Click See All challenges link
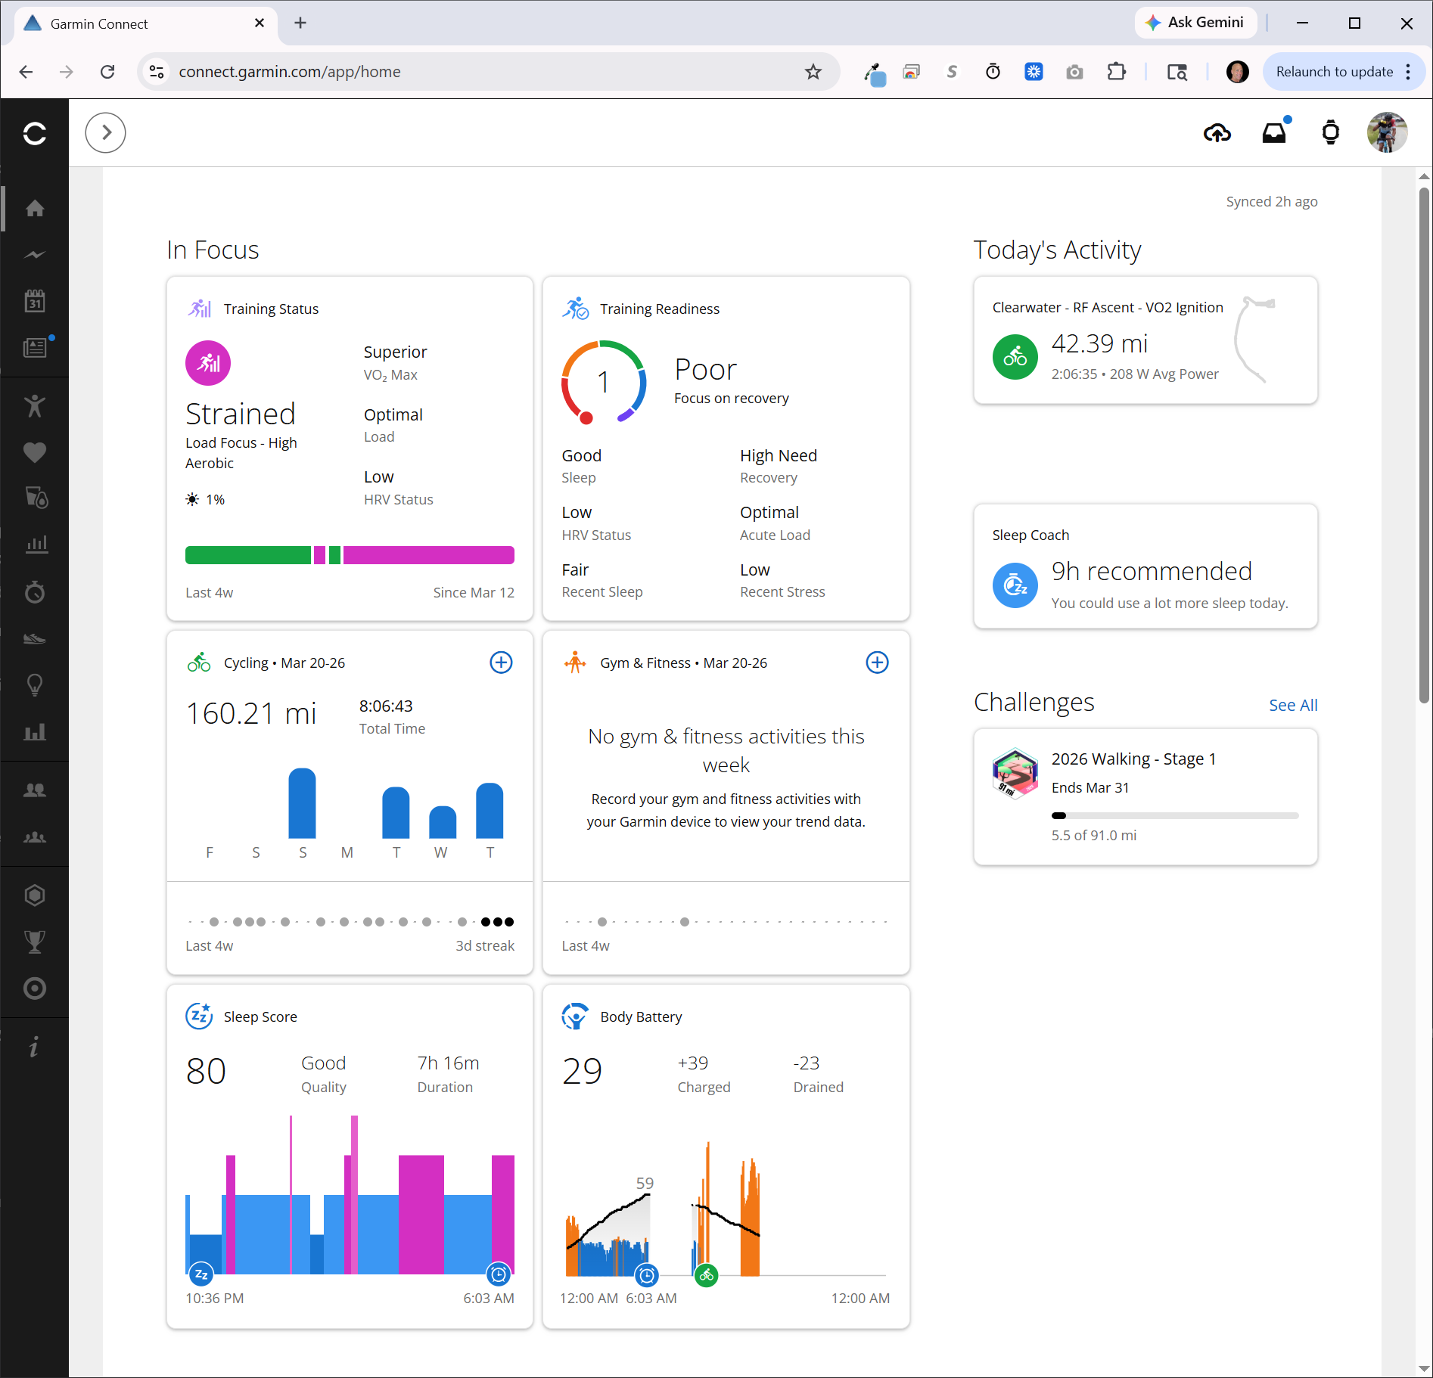 tap(1292, 705)
